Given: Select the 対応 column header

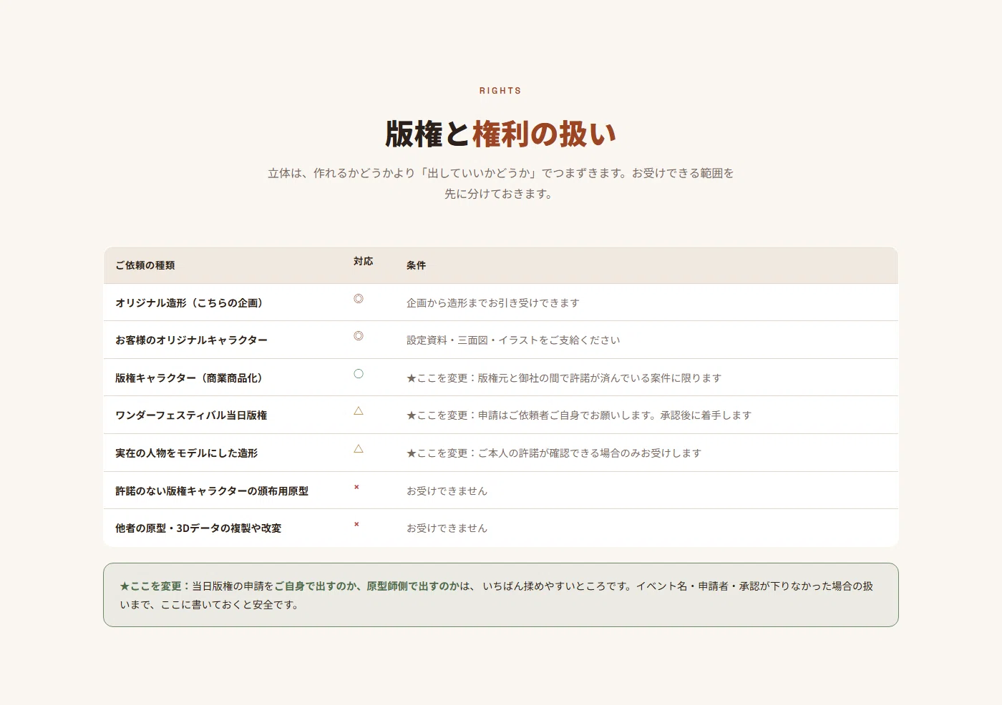Looking at the screenshot, I should click(363, 262).
